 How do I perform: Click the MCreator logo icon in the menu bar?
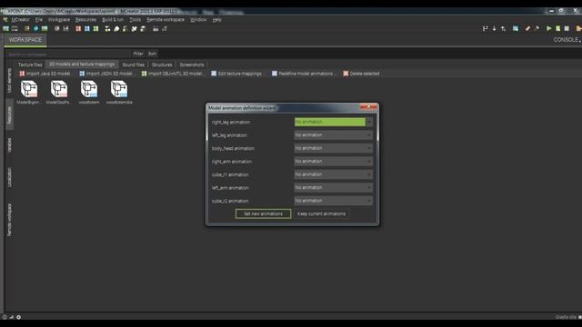[x=5, y=19]
